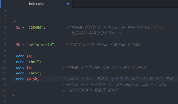Click variable $a on line 4
This screenshot has height=104, width=178.
(18, 28)
